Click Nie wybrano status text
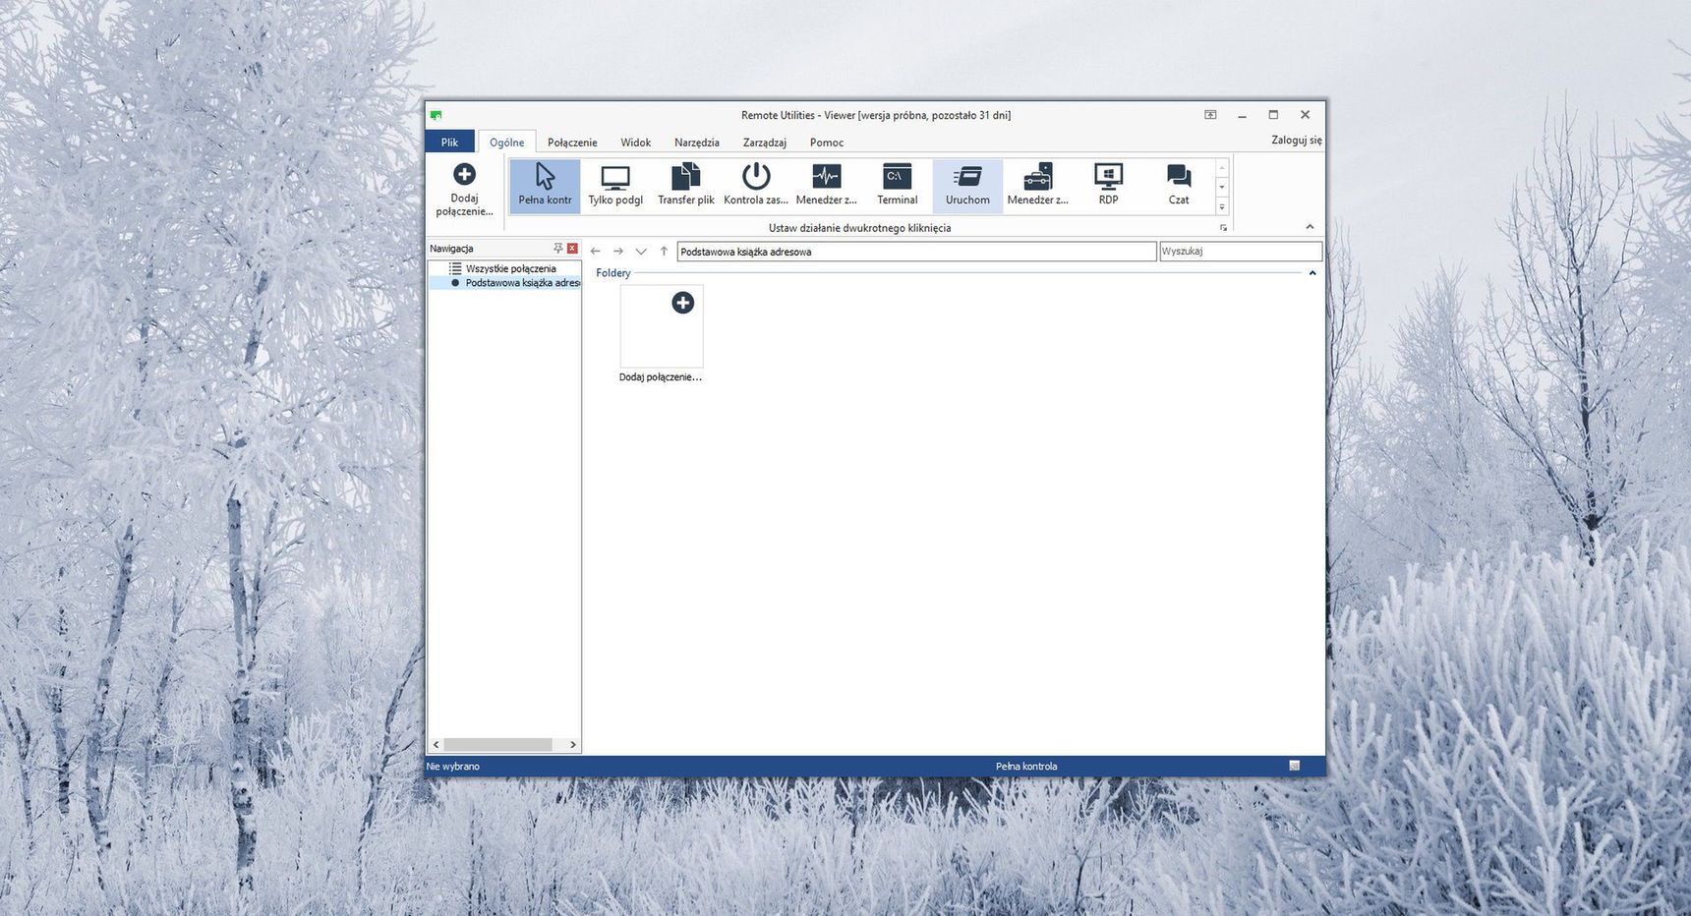 point(453,767)
